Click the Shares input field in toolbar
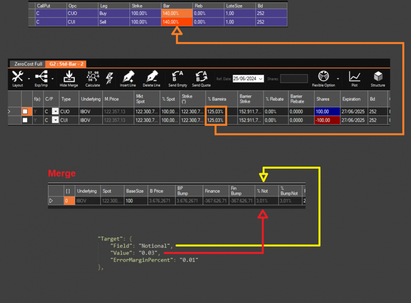411x303 pixels. 294,79
